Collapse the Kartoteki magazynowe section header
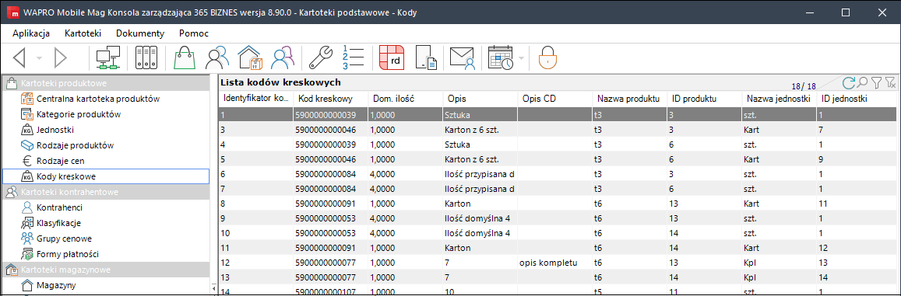This screenshot has width=901, height=296. [106, 269]
